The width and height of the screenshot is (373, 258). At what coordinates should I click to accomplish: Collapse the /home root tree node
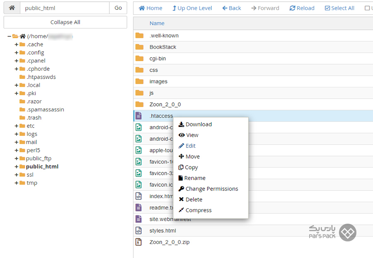[x=9, y=36]
